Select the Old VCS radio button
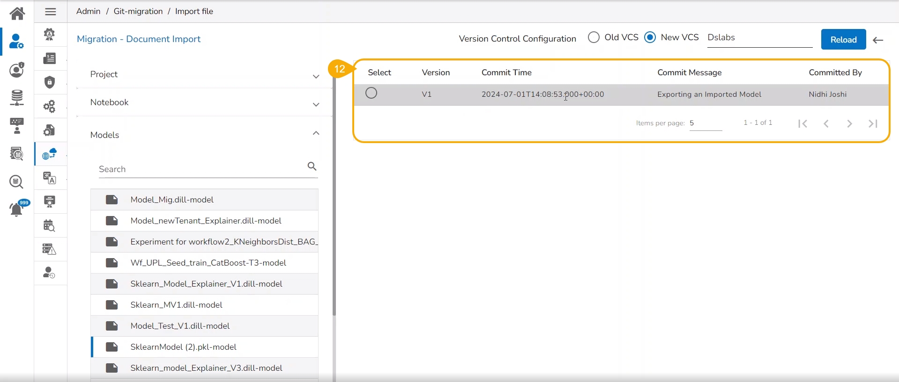 594,37
